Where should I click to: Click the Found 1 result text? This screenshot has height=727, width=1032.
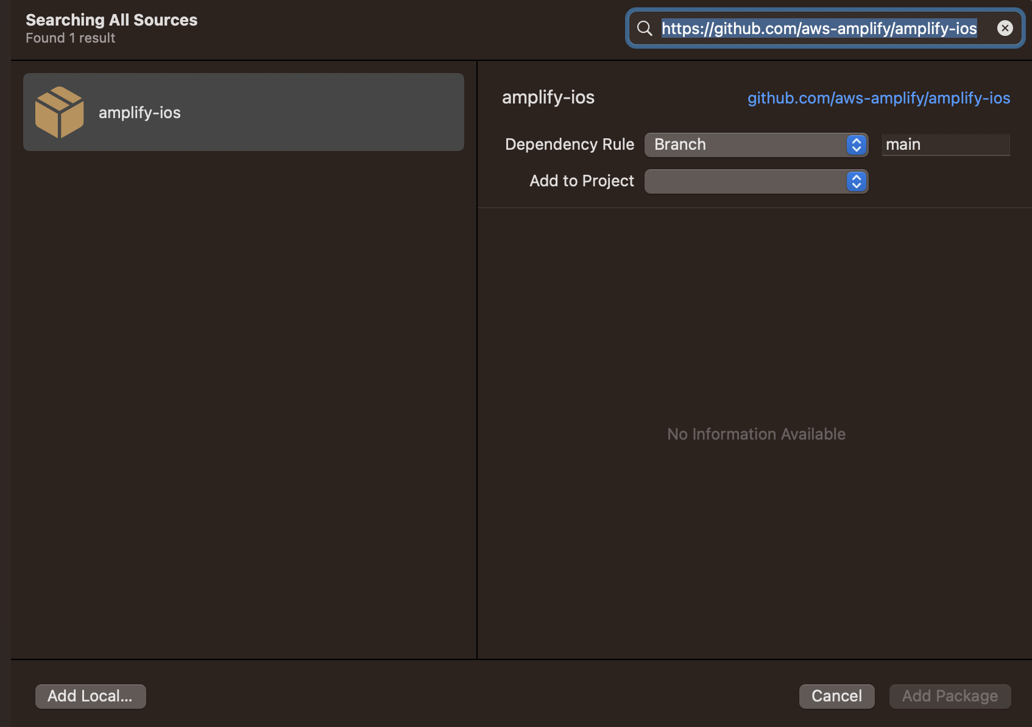pyautogui.click(x=70, y=38)
